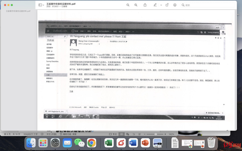
Task: Click the PDF title 王超著作权侵权证据材料.pdf
Action: (61, 4)
